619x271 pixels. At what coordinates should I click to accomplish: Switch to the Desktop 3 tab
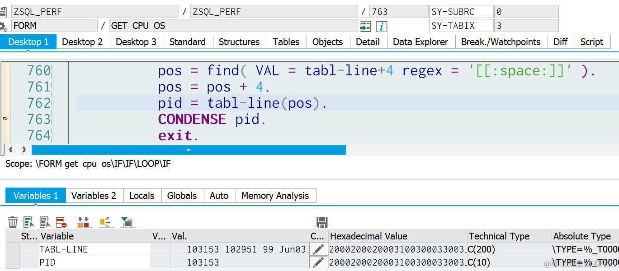[x=136, y=42]
